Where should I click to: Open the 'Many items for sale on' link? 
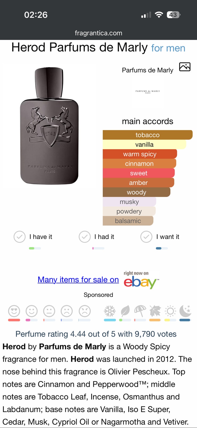pyautogui.click(x=78, y=280)
